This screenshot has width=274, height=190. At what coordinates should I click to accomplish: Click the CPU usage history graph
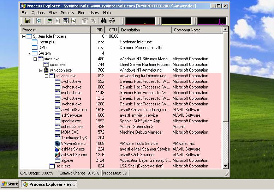coord(140,21)
